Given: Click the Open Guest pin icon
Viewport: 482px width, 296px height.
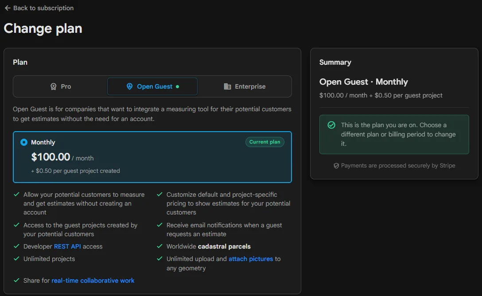Looking at the screenshot, I should pos(130,86).
